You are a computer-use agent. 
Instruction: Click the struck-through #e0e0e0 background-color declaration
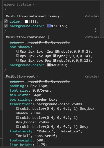pos(39,65)
